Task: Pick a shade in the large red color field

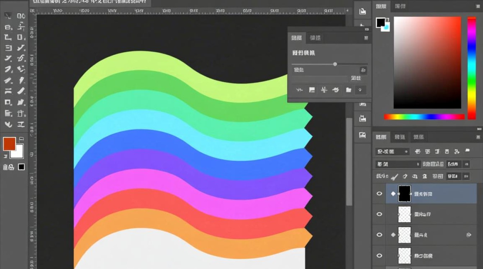Action: tap(427, 62)
